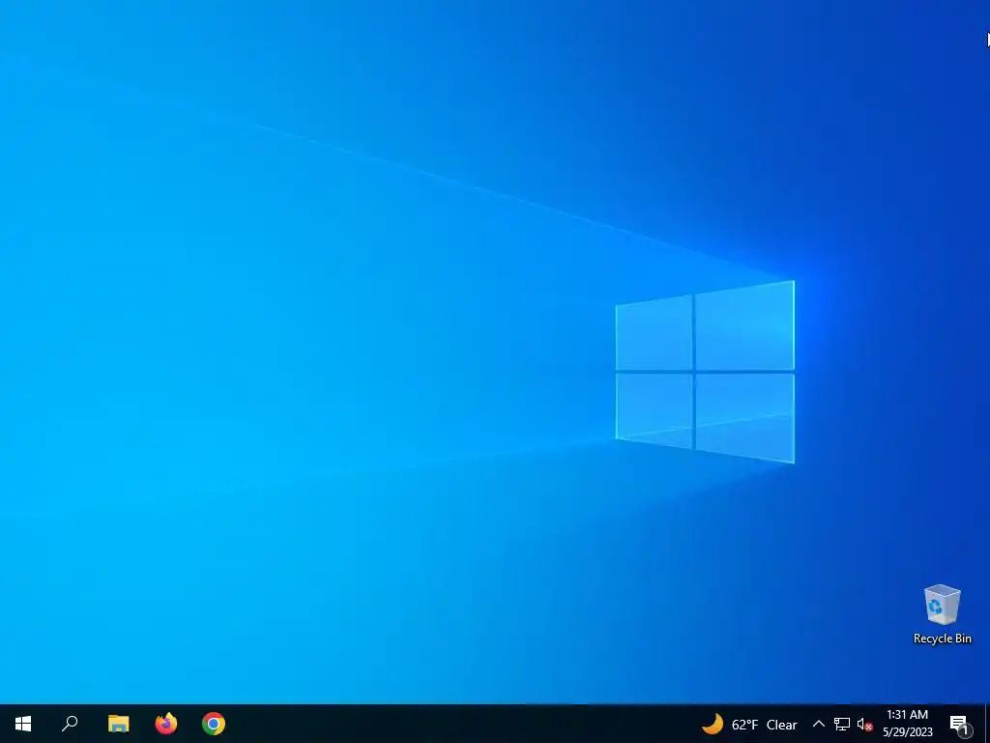Open the taskbar search magnifier
The height and width of the screenshot is (743, 990).
70,724
